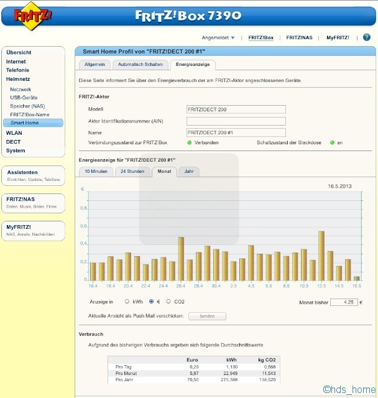Click the green Verbunden status indicator
Viewport: 378px width, 398px height.
coord(189,142)
